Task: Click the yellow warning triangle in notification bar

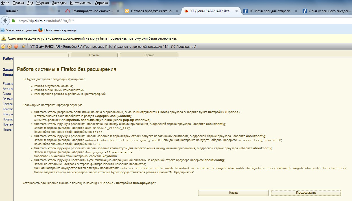Action: tap(4, 38)
